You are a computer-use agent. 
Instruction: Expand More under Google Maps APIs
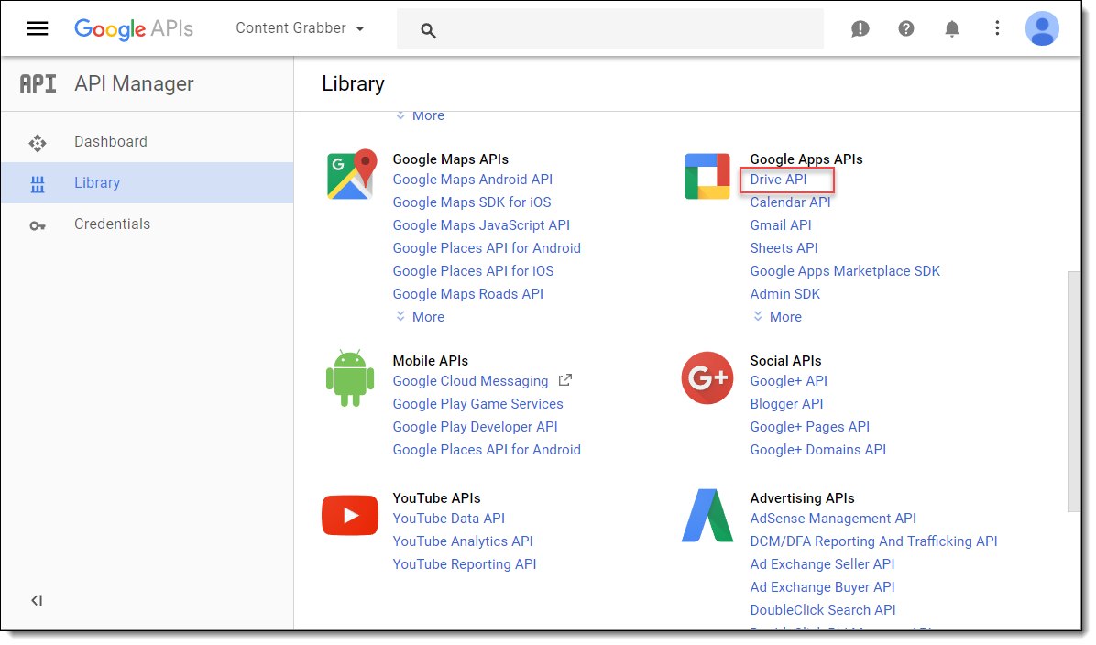[x=420, y=317]
